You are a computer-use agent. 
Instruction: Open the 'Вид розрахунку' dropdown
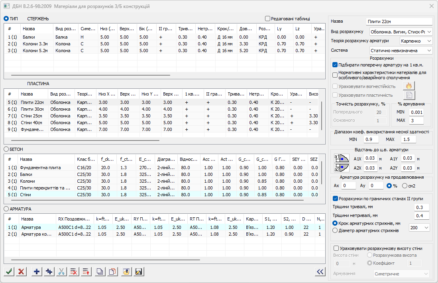pyautogui.click(x=401, y=31)
